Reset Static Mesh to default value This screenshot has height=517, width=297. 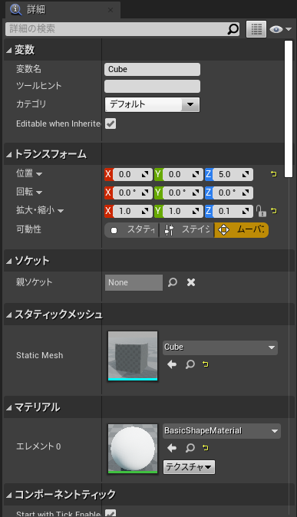(206, 364)
